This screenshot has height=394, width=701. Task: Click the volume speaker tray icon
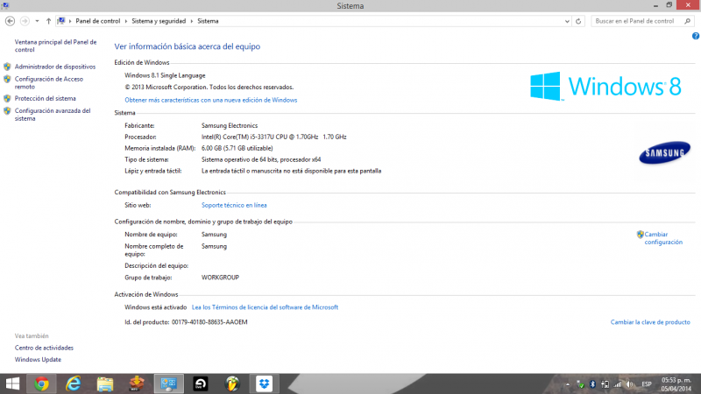[630, 384]
